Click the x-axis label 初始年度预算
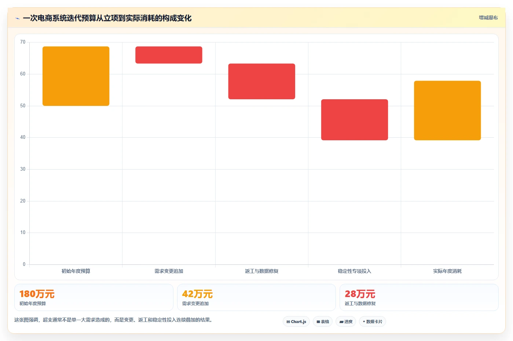 76,271
